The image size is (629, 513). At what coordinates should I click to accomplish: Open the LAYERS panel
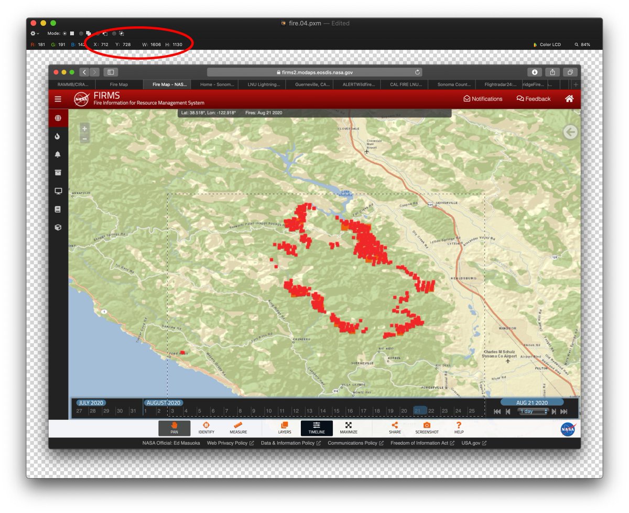tap(285, 428)
